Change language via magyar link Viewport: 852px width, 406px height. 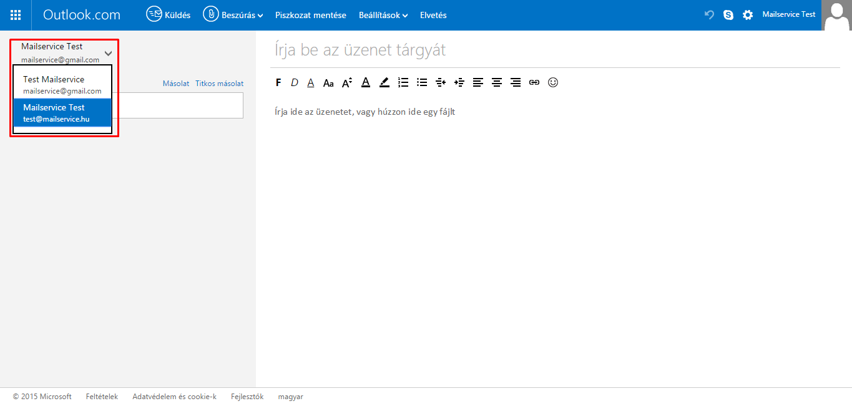(291, 397)
